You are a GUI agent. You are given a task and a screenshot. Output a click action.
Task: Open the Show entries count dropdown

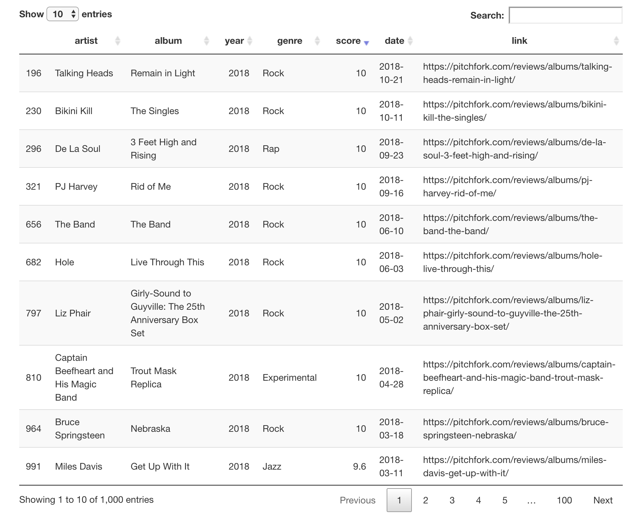pos(62,14)
